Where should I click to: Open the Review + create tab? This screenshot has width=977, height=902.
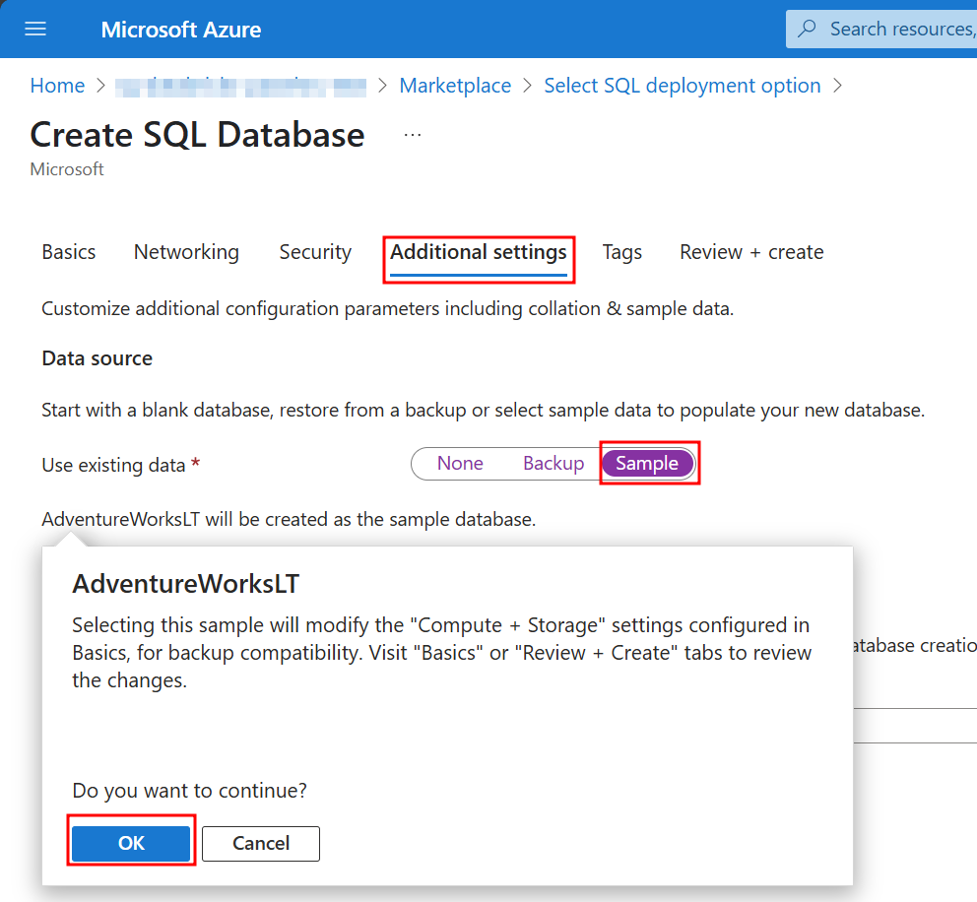(x=751, y=252)
